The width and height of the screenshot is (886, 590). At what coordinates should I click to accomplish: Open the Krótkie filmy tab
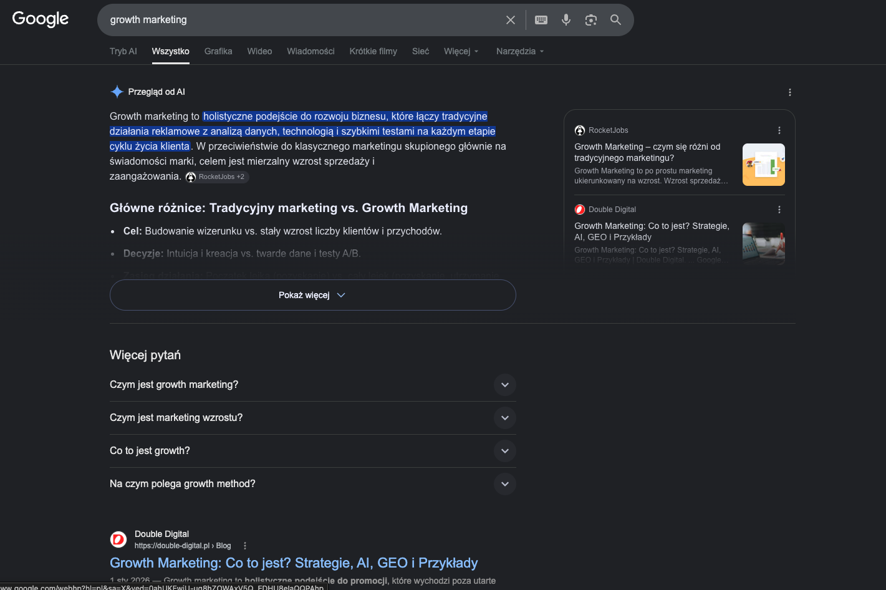point(373,51)
